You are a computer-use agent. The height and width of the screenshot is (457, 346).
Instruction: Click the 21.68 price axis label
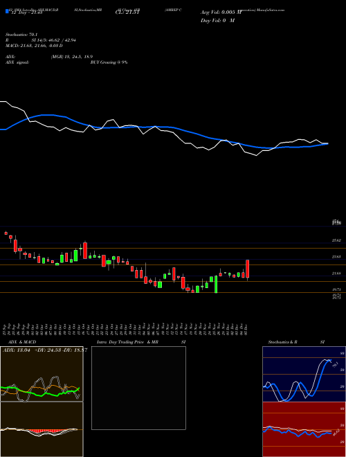[336, 274]
